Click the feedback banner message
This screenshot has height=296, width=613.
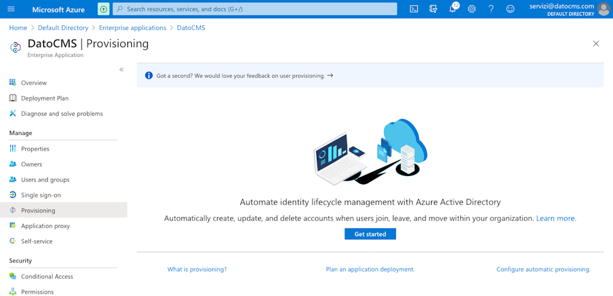(x=241, y=76)
